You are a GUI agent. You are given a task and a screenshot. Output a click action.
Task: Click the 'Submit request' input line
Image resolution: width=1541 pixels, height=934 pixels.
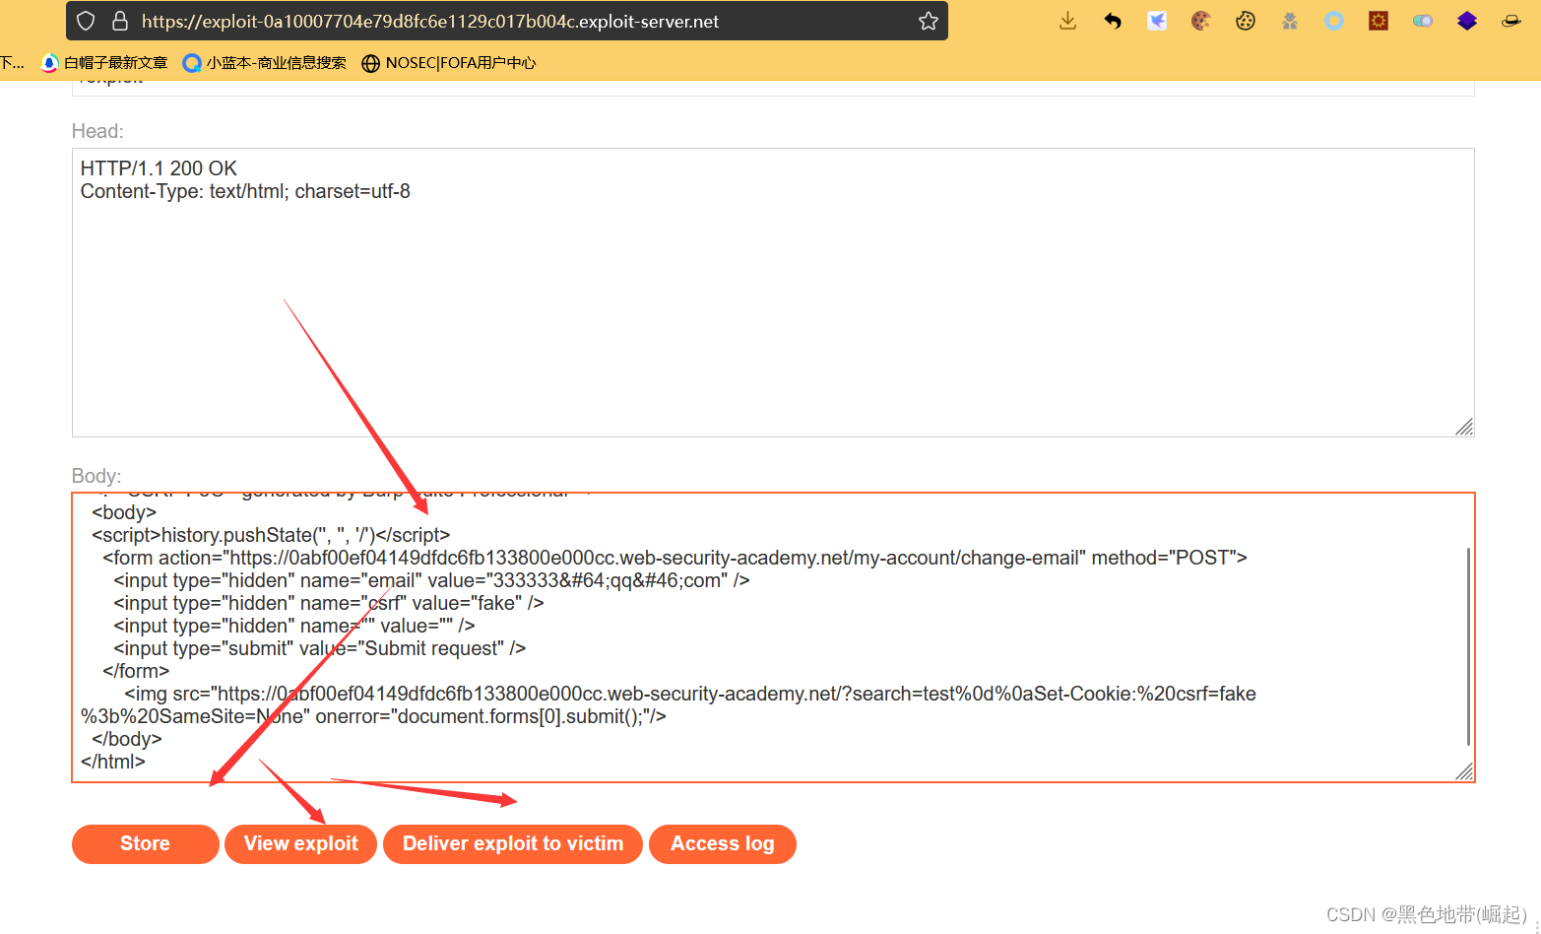click(x=319, y=648)
